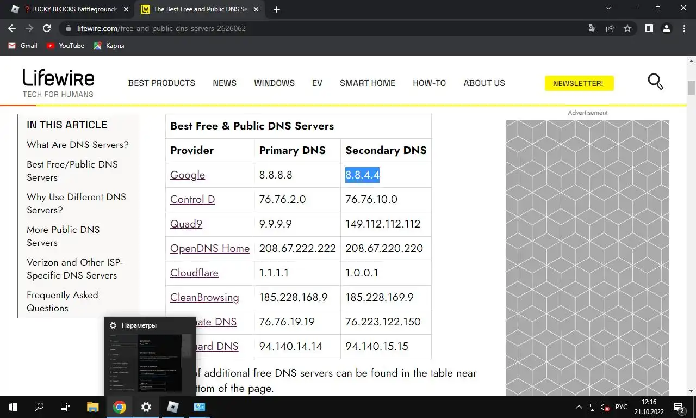Image resolution: width=696 pixels, height=418 pixels.
Task: Open the EV menu
Action: pyautogui.click(x=317, y=83)
